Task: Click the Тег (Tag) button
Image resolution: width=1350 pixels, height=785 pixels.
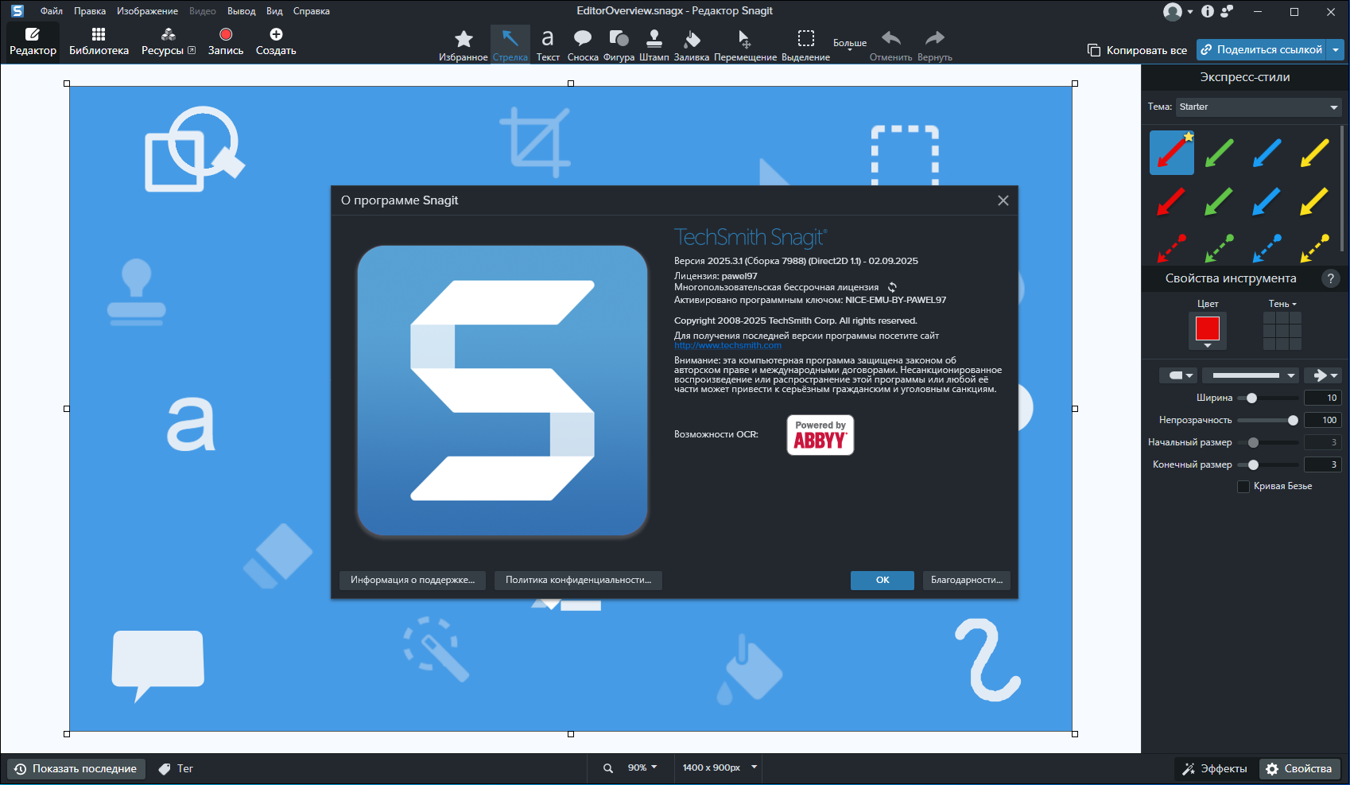Action: [x=176, y=768]
